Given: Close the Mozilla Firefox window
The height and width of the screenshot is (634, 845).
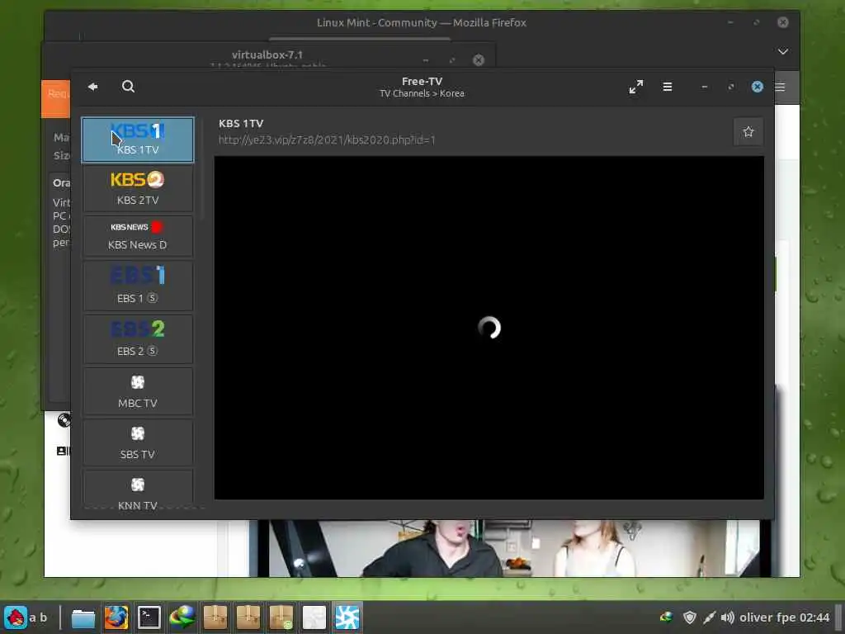Looking at the screenshot, I should [x=782, y=22].
